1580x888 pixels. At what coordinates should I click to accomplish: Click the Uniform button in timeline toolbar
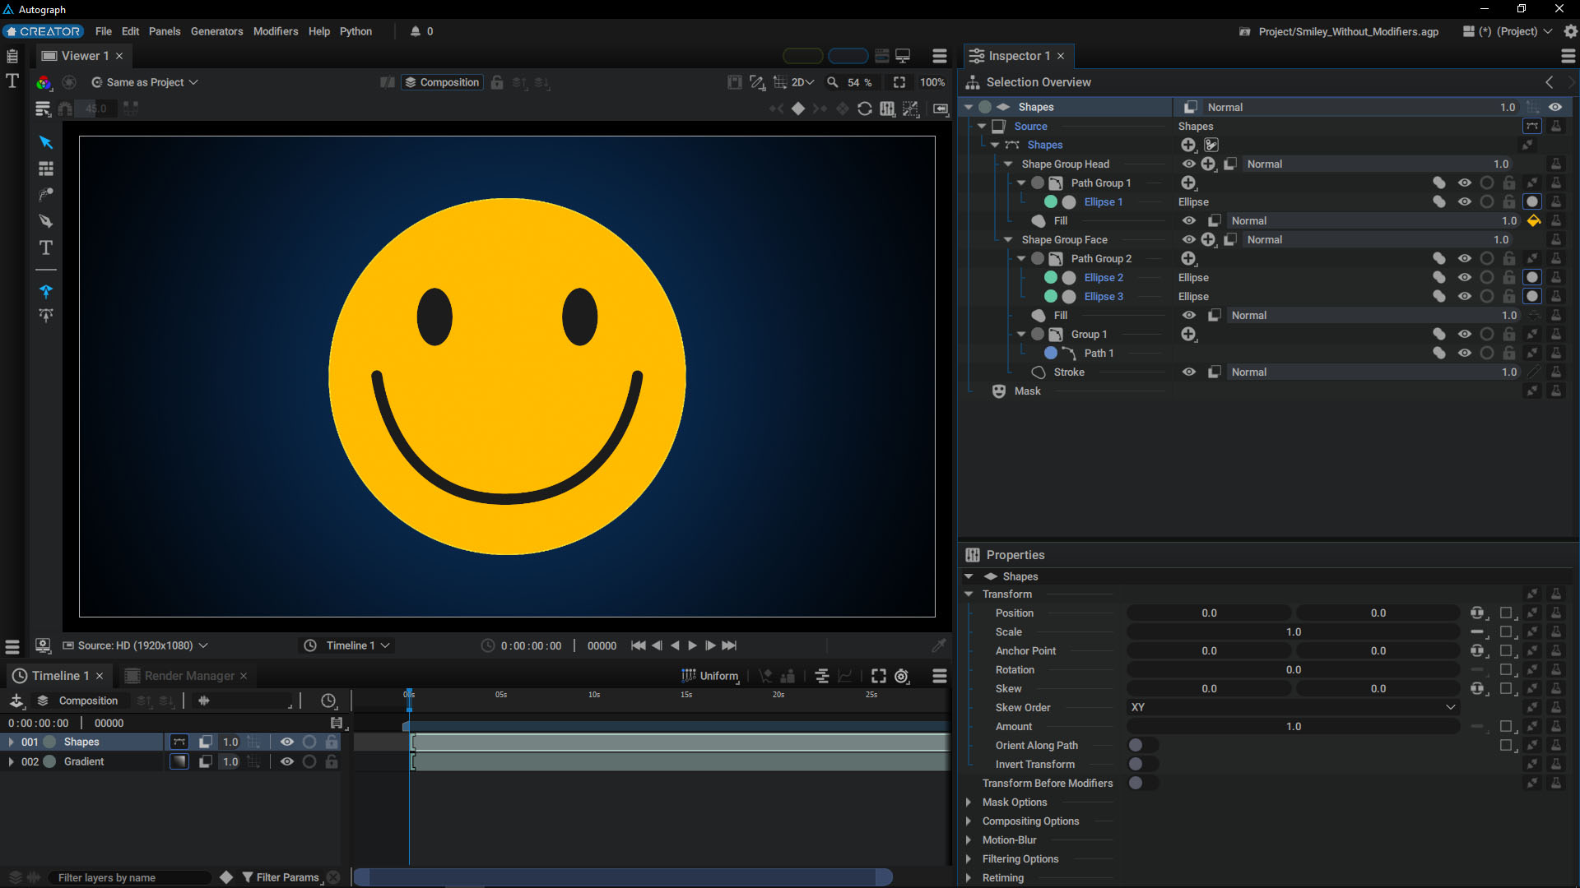click(x=710, y=676)
